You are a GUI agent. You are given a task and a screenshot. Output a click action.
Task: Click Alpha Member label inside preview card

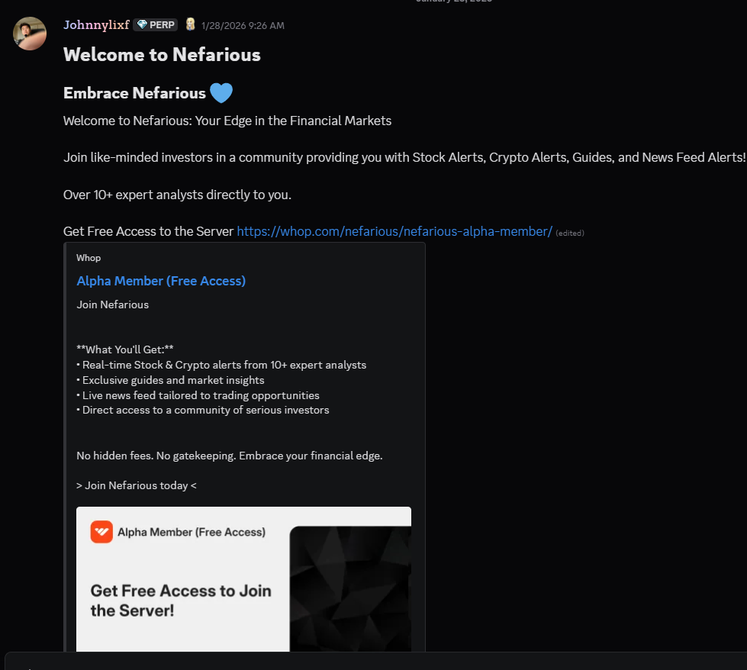(x=192, y=533)
